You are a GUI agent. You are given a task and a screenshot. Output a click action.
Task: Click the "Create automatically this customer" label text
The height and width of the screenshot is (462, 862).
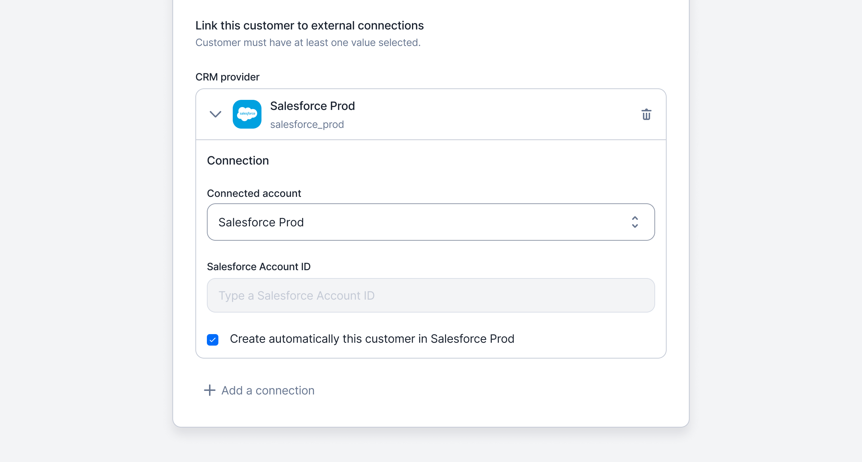[372, 339]
